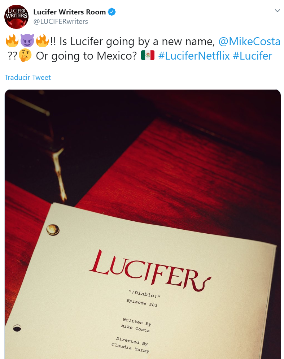Open the tweet options chevron menu

click(278, 10)
